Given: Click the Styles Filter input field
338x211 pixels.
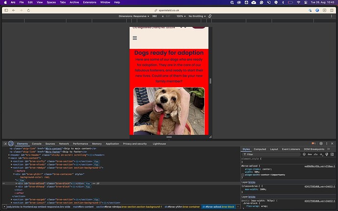Looking at the screenshot, I should pos(271,154).
